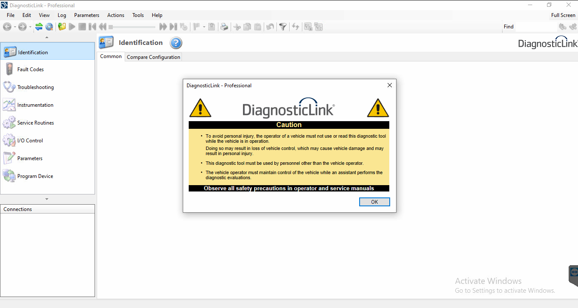Click the Undo arrow icon
This screenshot has height=308, width=578.
tap(270, 27)
